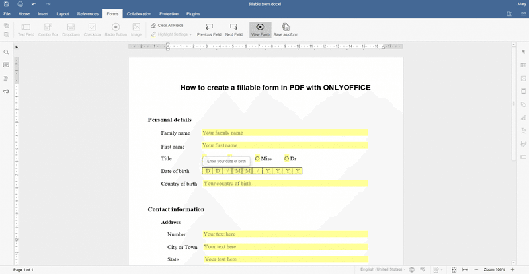Open chart settings in the right sidebar
This screenshot has height=274, width=529.
coord(523,118)
